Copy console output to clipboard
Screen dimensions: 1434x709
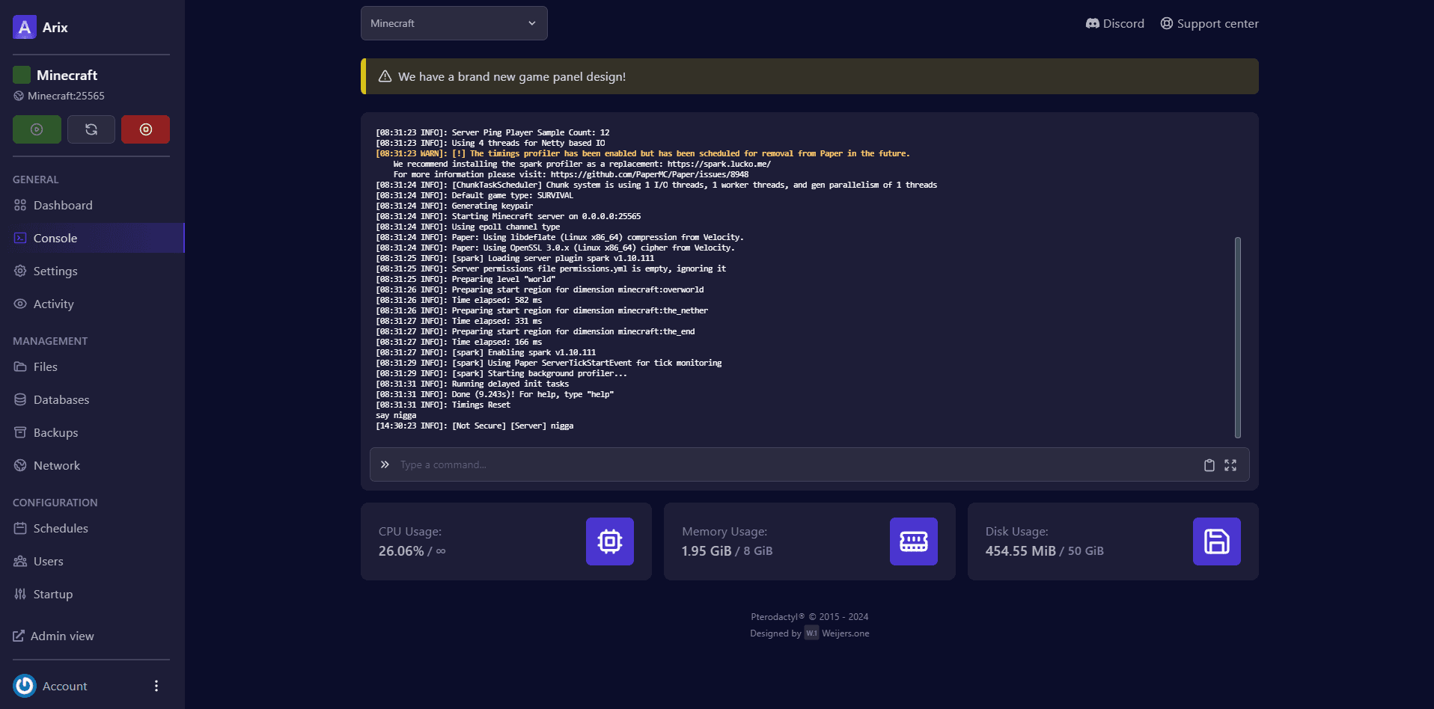1209,464
